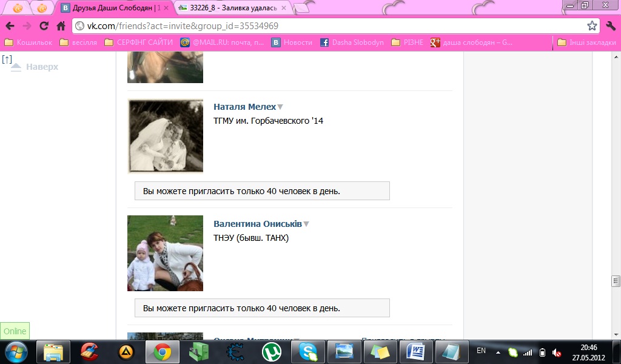This screenshot has width=621, height=364.
Task: Click the Chrome taskbar icon
Action: [163, 352]
